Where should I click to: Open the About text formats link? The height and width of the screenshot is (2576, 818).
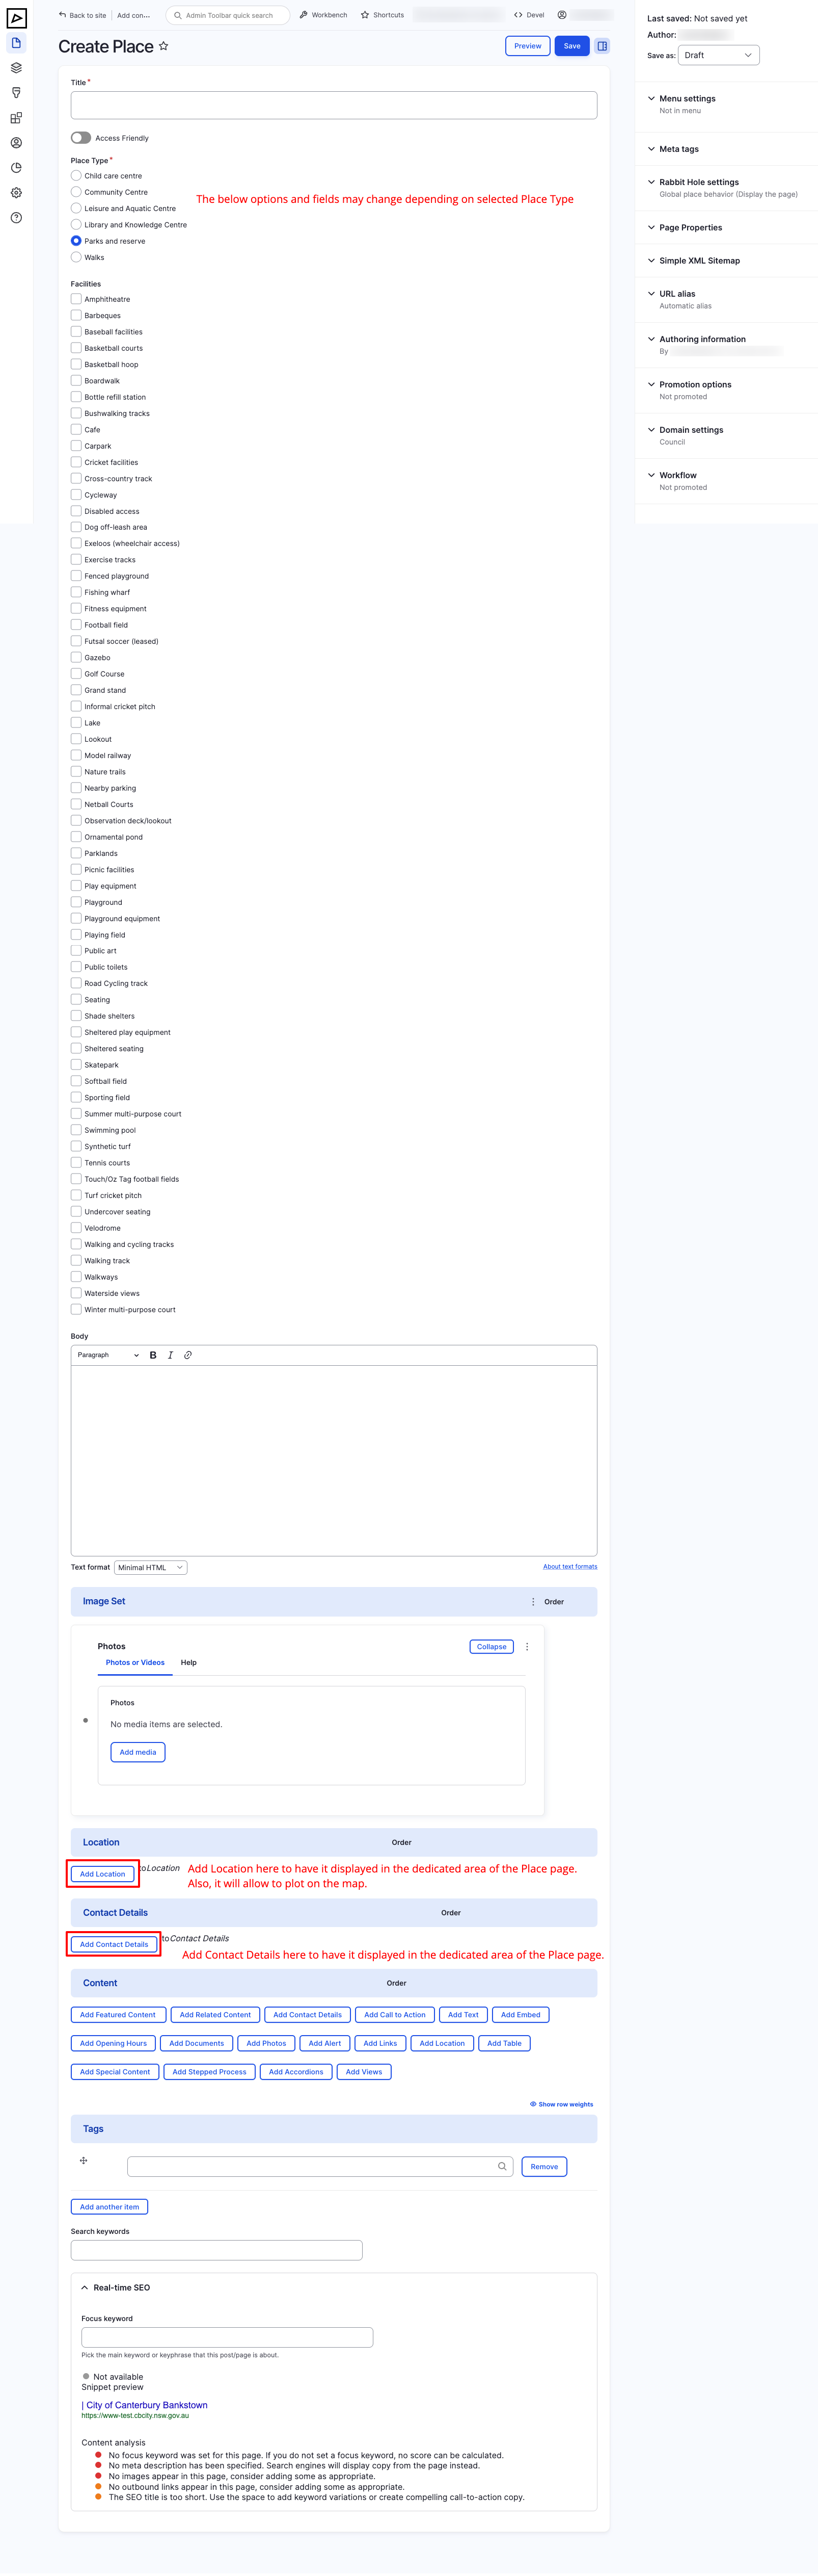tap(570, 1567)
